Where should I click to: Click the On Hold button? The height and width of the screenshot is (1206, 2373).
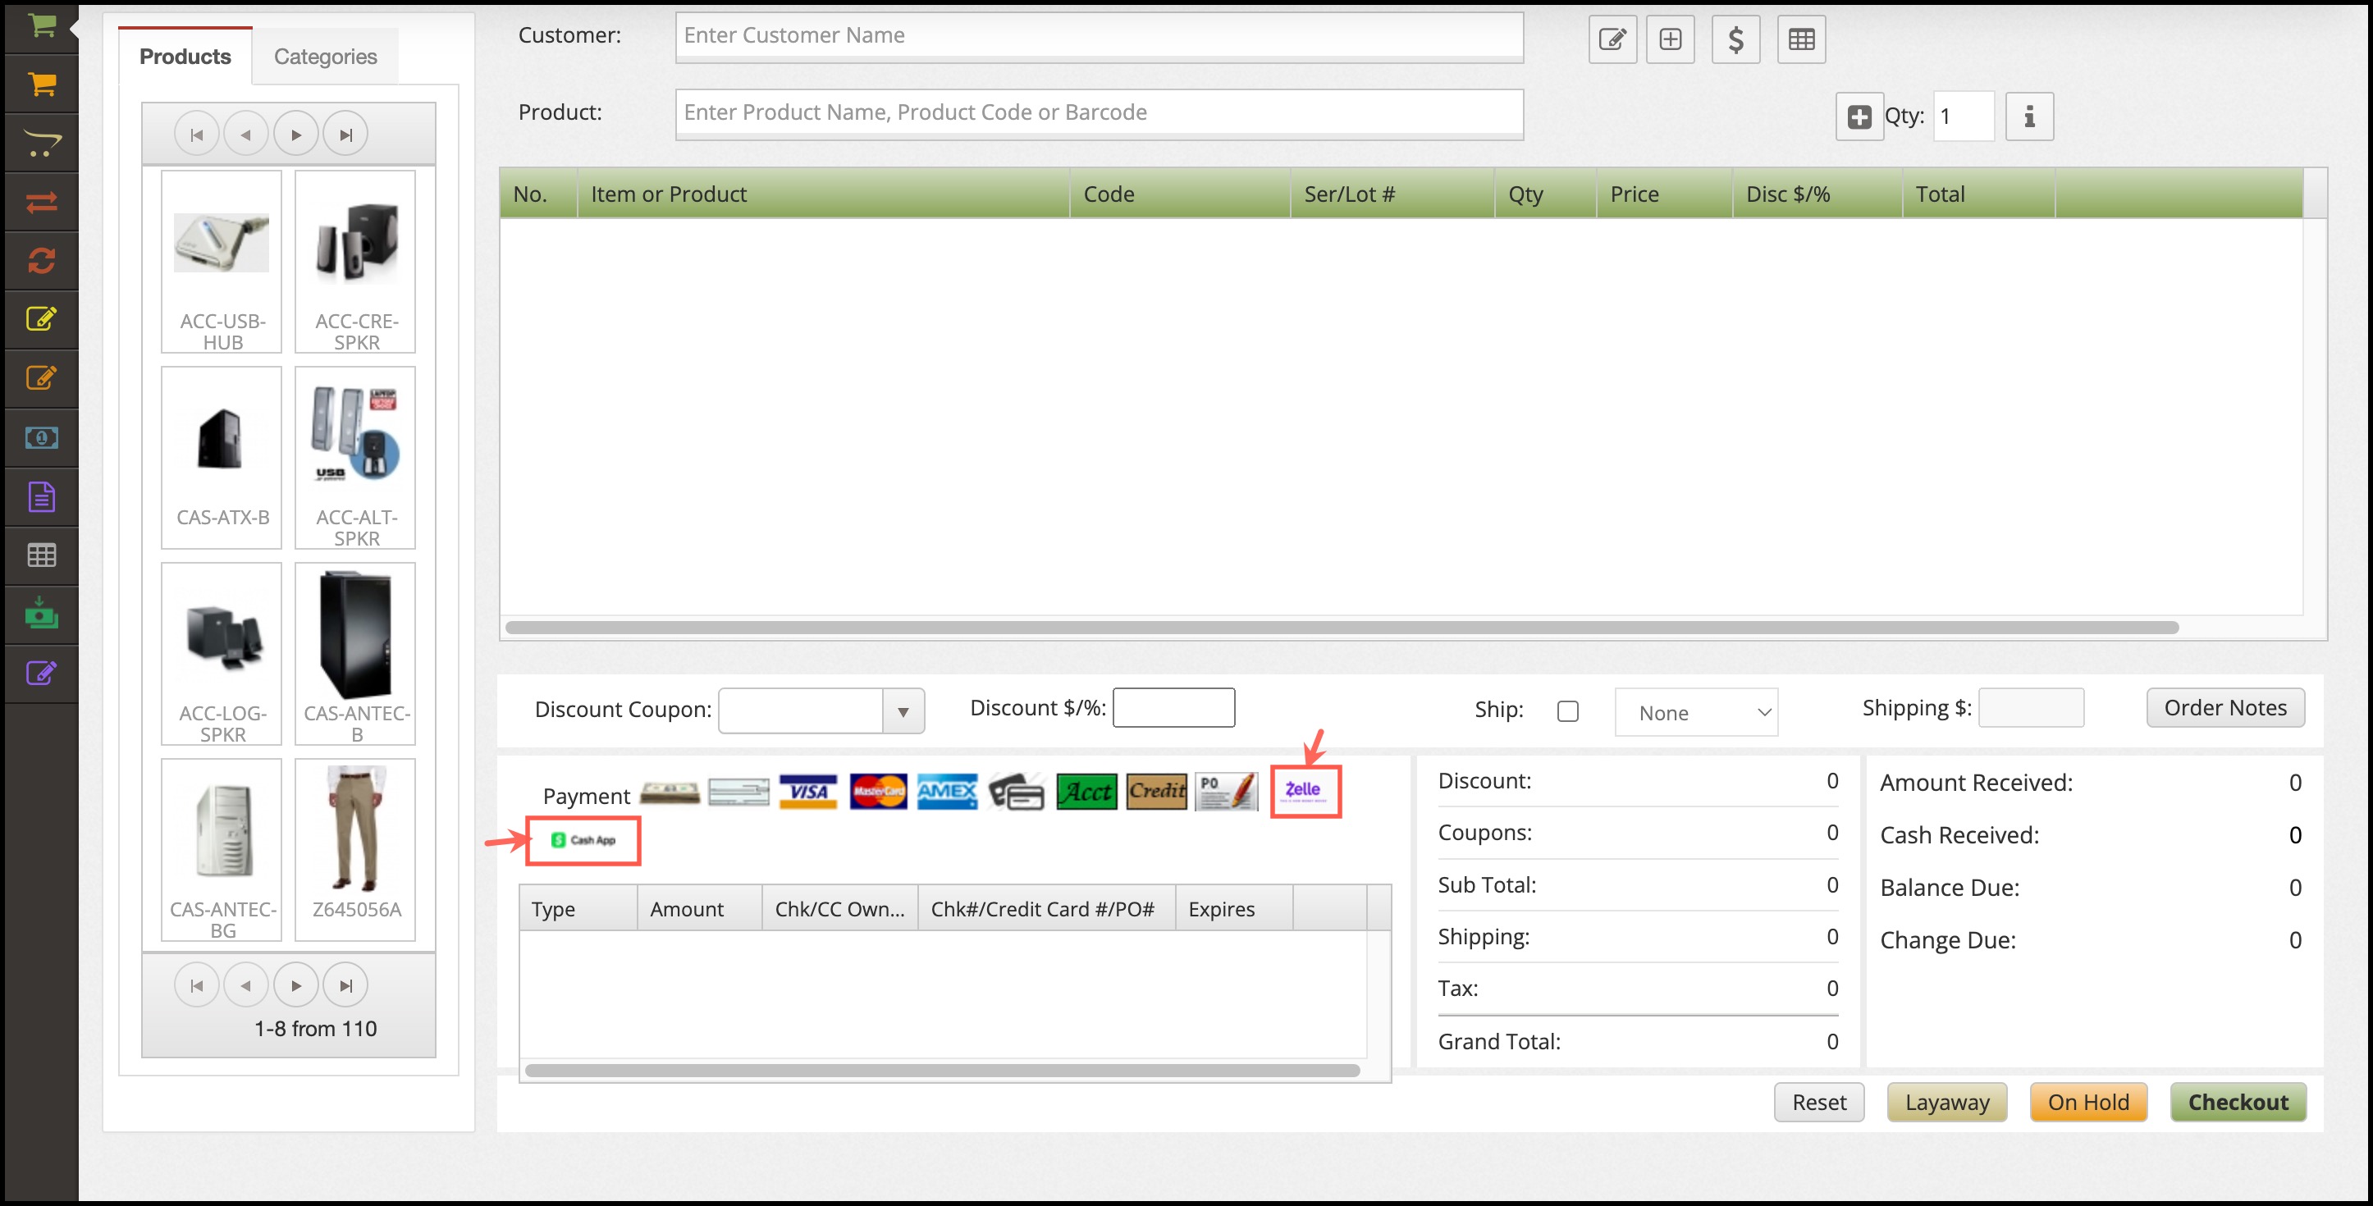(2087, 1102)
